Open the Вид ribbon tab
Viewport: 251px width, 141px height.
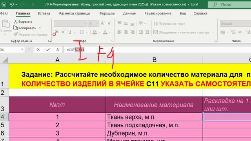click(183, 13)
